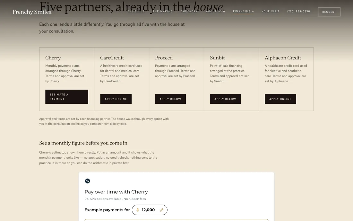Screen dimensions: 353x221
Task: Select the Cherry card heading
Action: click(x=53, y=58)
